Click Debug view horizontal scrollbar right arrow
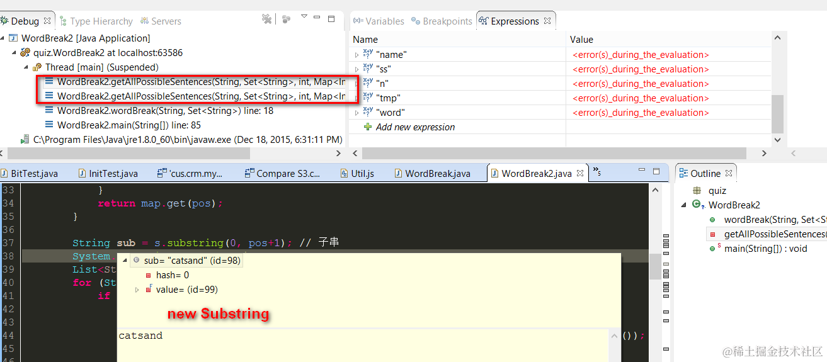 tap(337, 153)
